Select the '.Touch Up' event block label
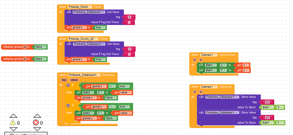Image resolution: width=293 pixels, height=135 pixels. tap(225, 87)
